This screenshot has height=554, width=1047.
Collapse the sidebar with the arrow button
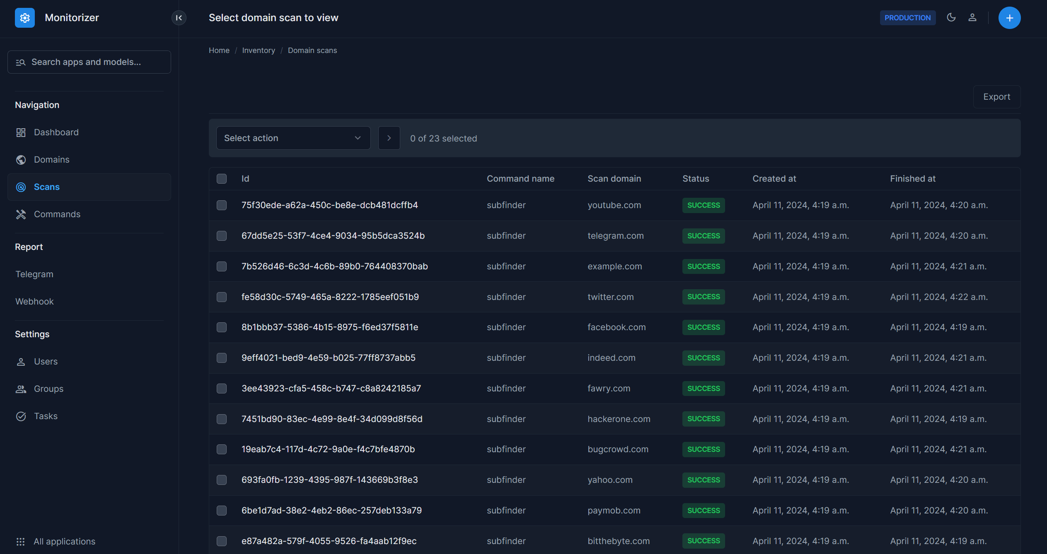click(x=179, y=18)
